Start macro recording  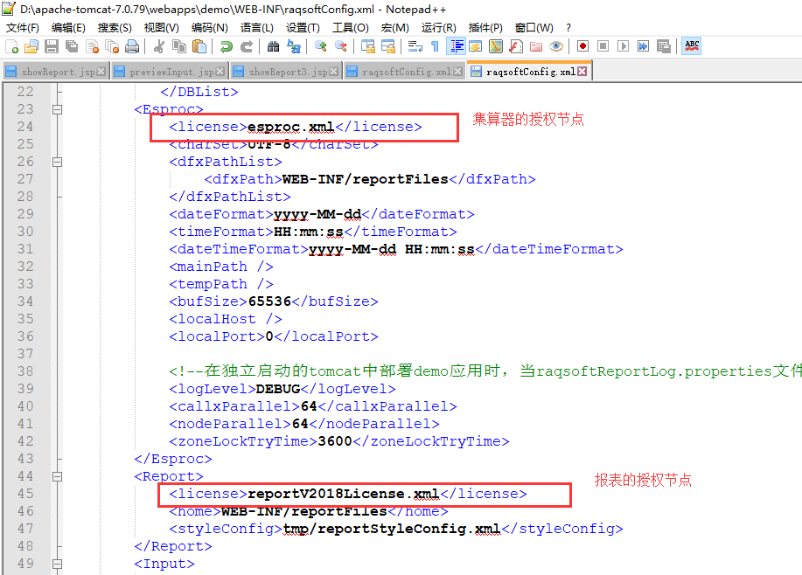(x=582, y=46)
